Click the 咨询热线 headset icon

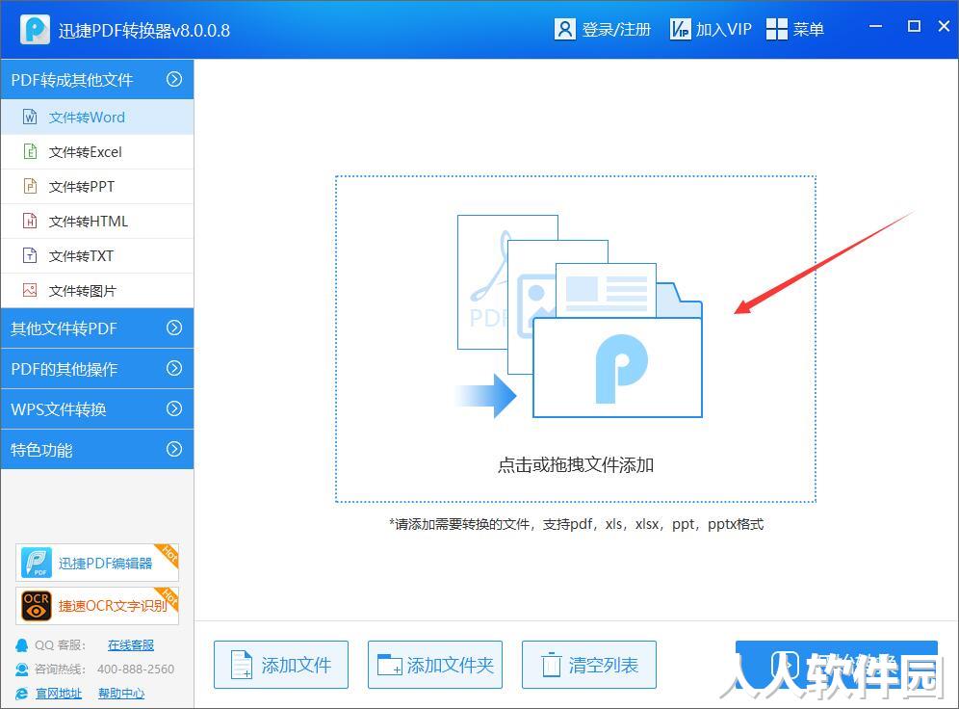click(22, 670)
